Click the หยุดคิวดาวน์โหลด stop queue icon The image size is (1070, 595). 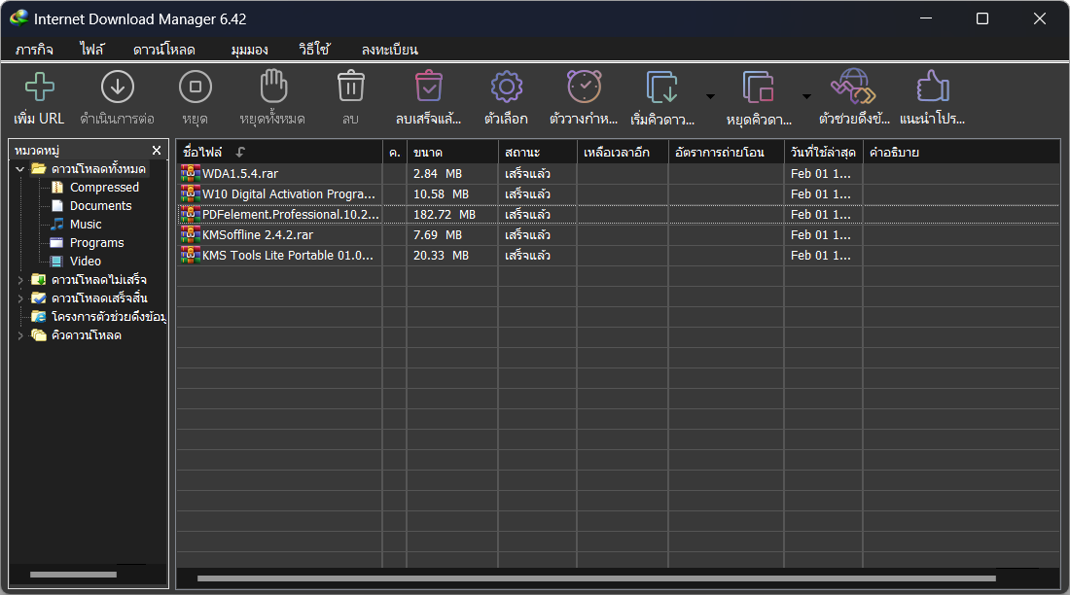tap(758, 87)
